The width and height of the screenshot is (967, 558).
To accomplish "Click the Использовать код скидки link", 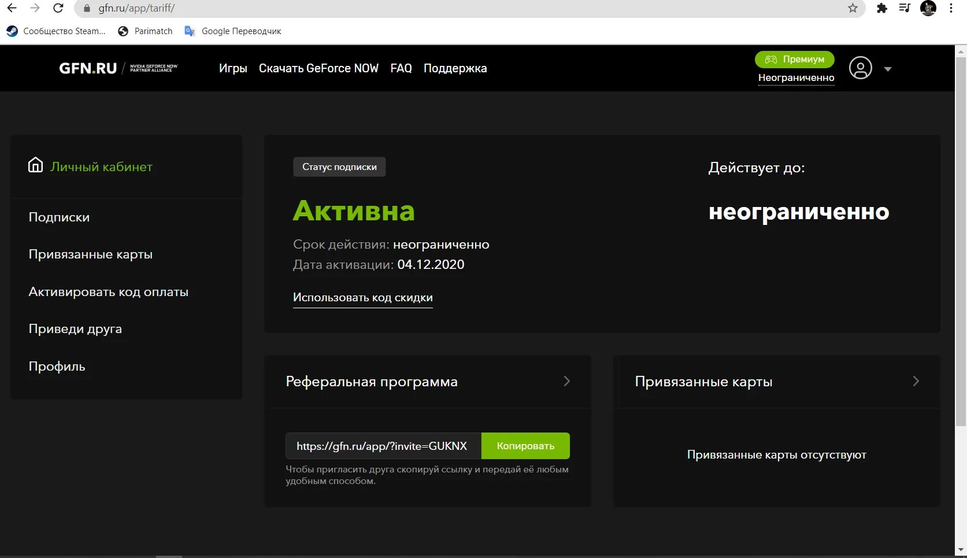I will (x=362, y=298).
